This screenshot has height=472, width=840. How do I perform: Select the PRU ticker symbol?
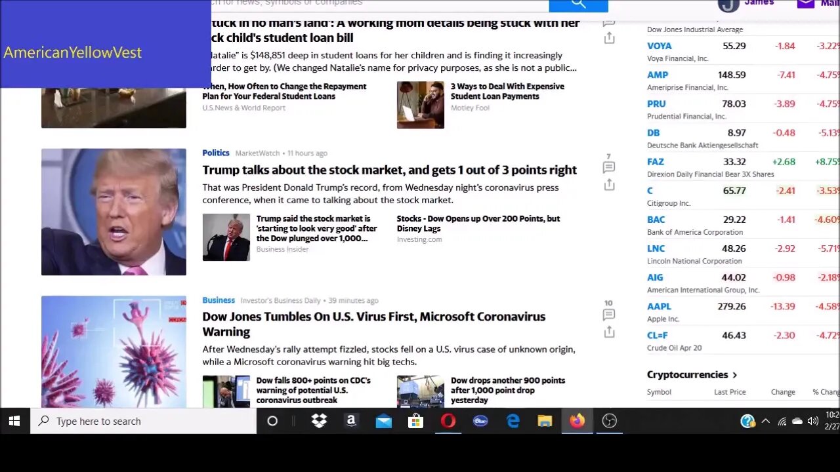tap(656, 104)
